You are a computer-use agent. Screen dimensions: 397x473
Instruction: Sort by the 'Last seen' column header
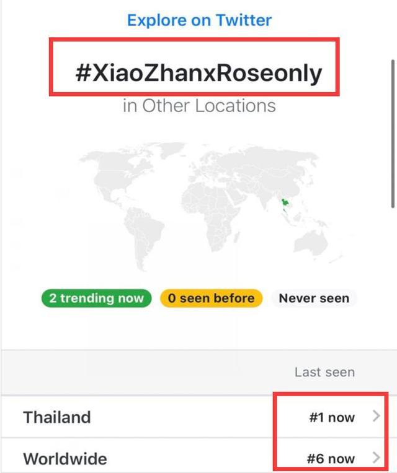point(324,372)
